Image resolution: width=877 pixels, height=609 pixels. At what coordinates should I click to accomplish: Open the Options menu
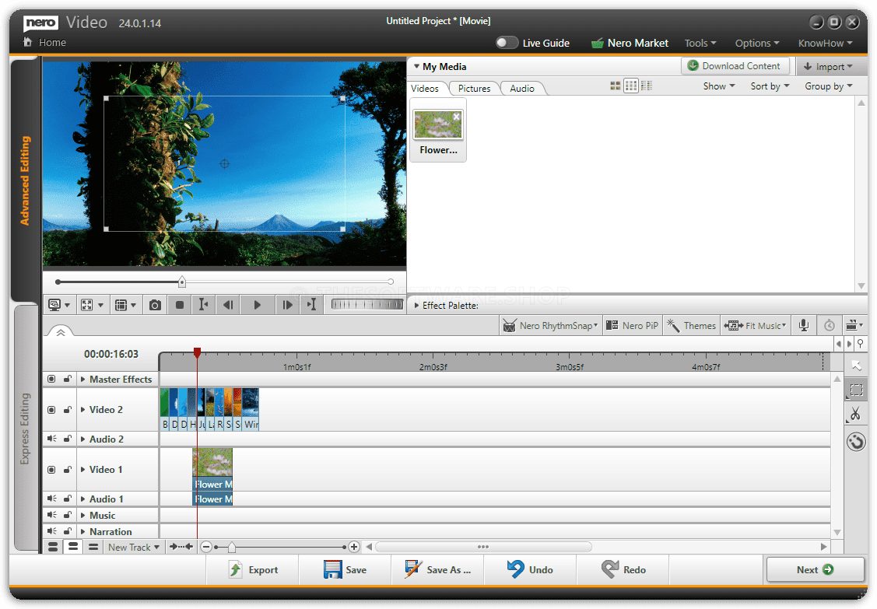(756, 43)
